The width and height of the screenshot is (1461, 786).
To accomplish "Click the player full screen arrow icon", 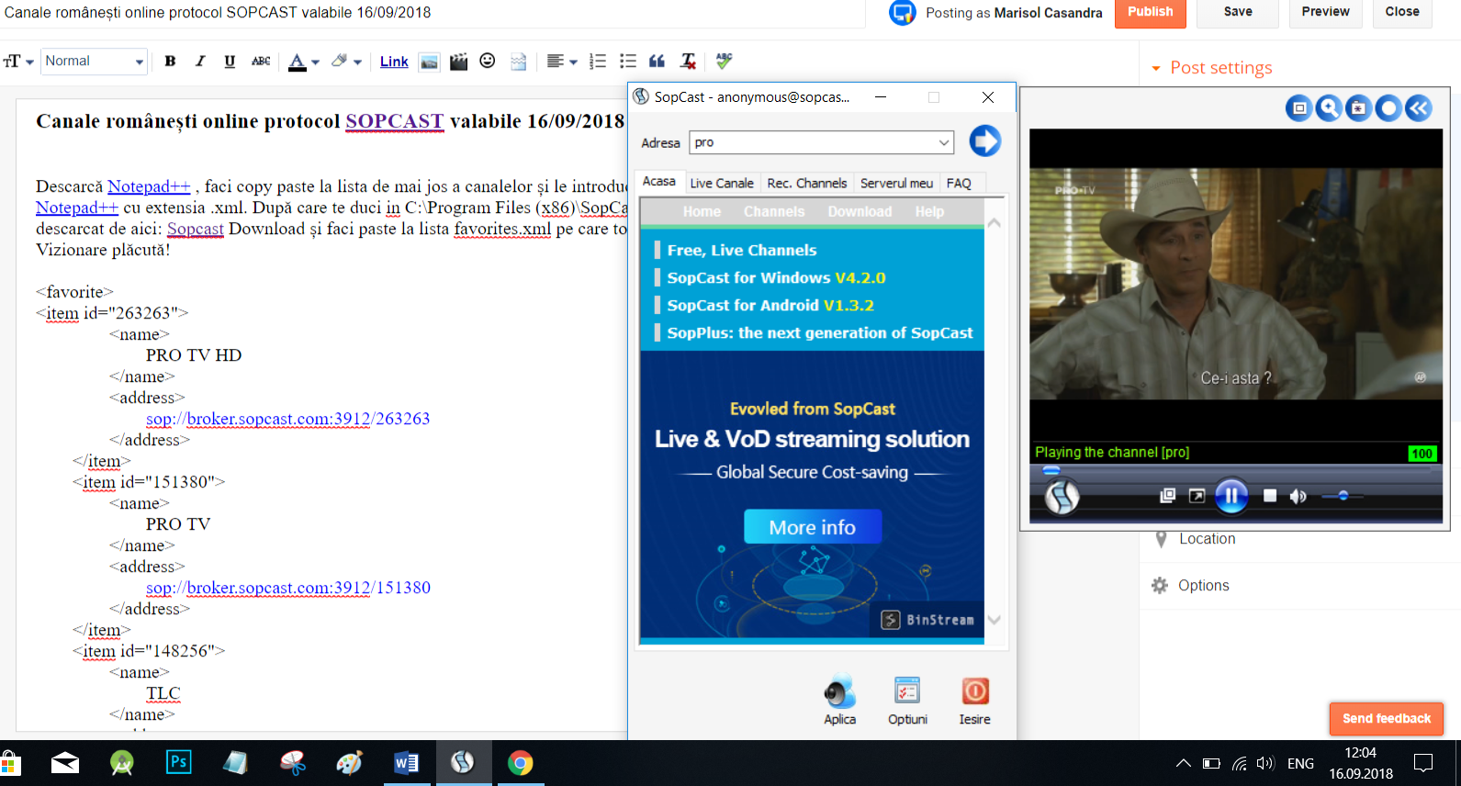I will 1197,496.
